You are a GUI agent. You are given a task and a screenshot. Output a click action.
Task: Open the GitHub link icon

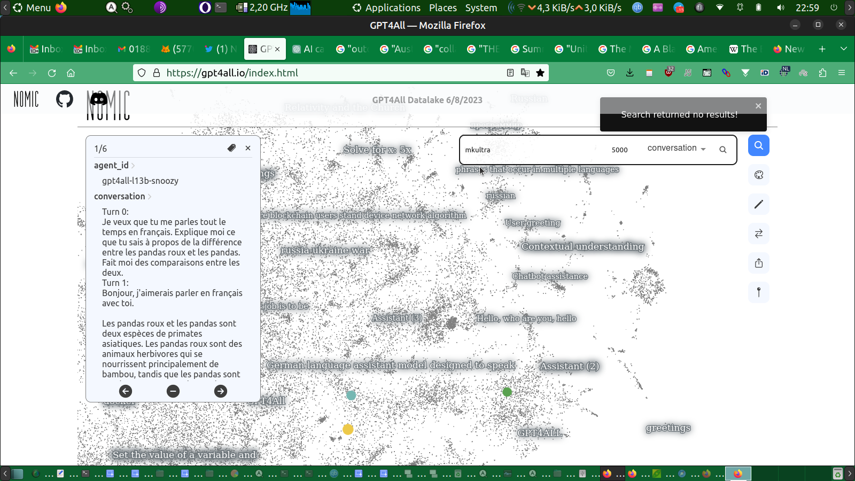(x=65, y=99)
